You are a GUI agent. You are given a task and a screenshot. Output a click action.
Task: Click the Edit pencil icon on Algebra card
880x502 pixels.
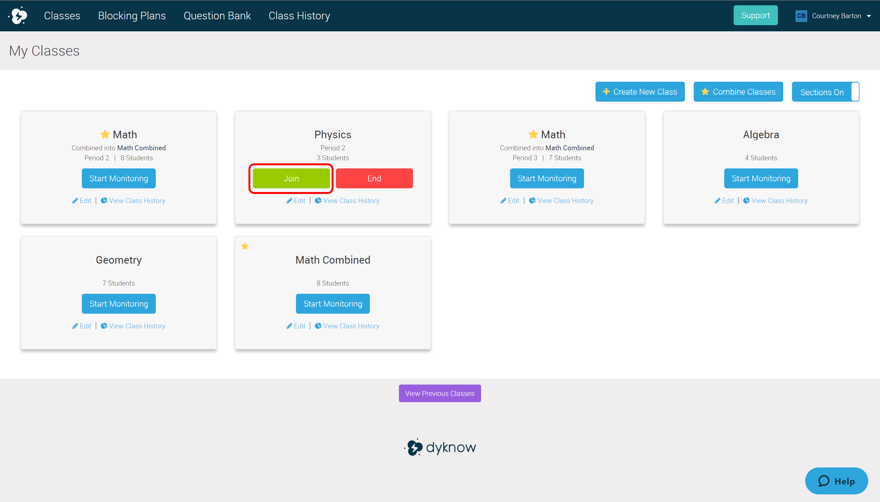[x=717, y=201]
